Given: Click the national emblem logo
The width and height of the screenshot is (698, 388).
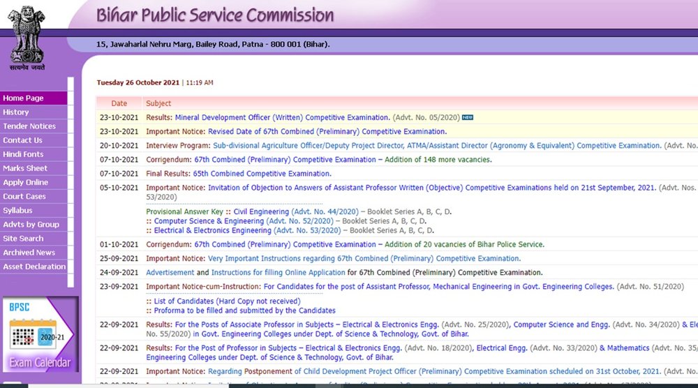Looking at the screenshot, I should point(27,38).
